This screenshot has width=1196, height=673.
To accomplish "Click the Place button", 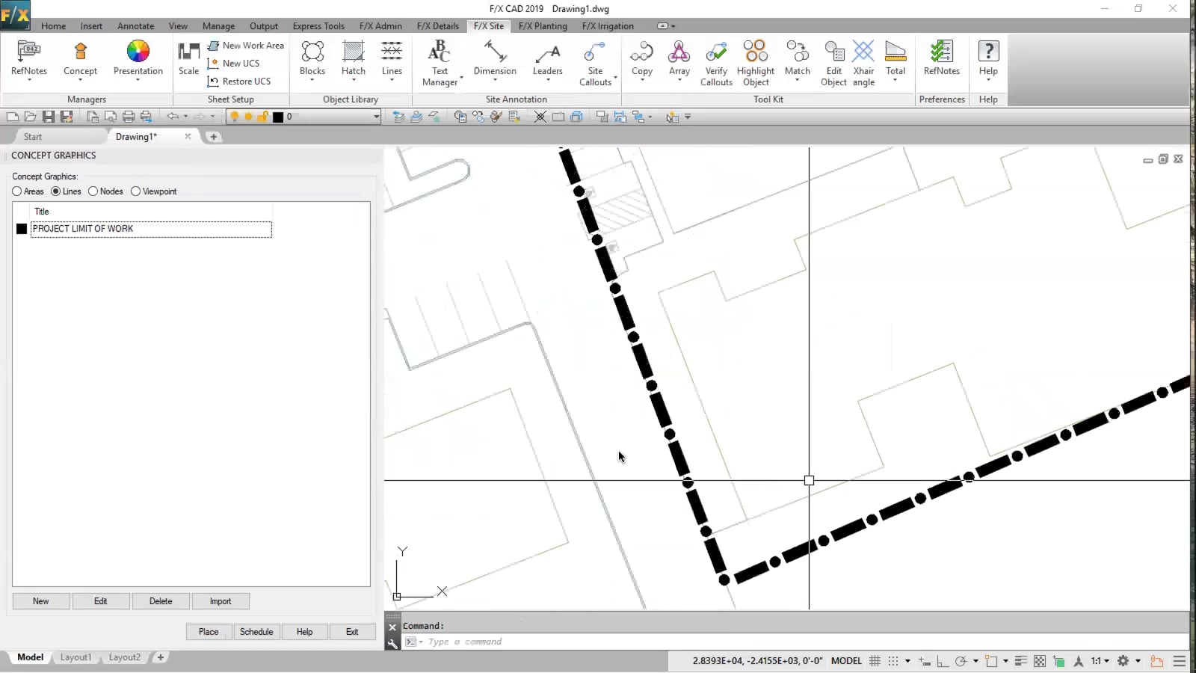I will pyautogui.click(x=209, y=632).
